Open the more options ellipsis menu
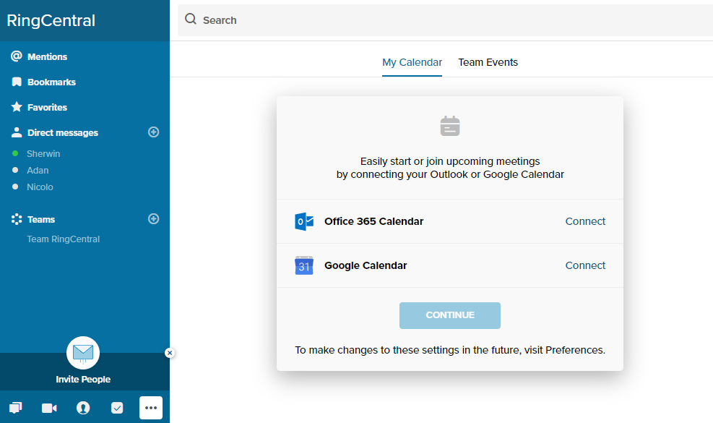 click(151, 408)
